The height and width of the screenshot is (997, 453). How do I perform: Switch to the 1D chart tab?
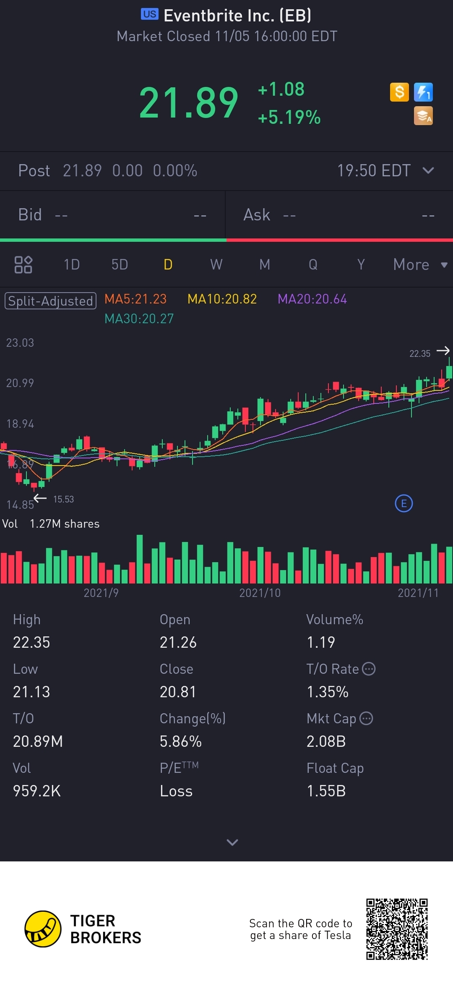72,264
